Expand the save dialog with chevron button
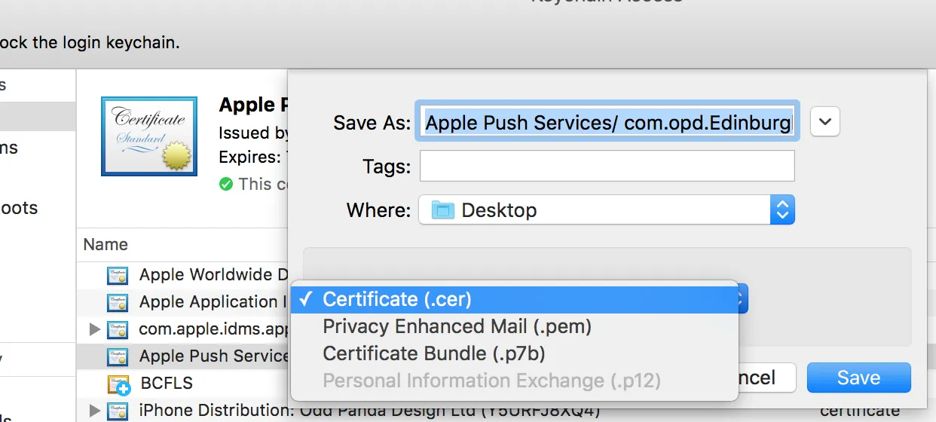Image resolution: width=936 pixels, height=422 pixels. (x=825, y=121)
